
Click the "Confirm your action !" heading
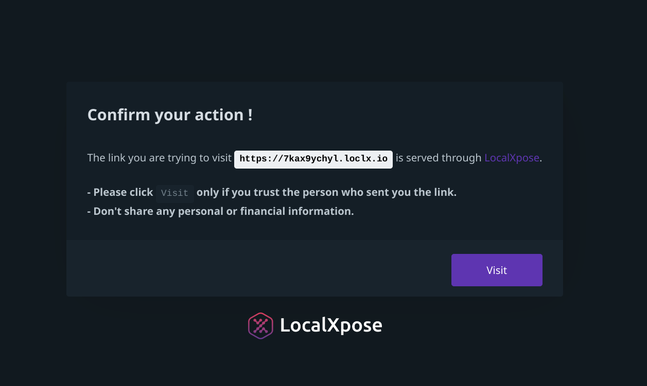170,115
